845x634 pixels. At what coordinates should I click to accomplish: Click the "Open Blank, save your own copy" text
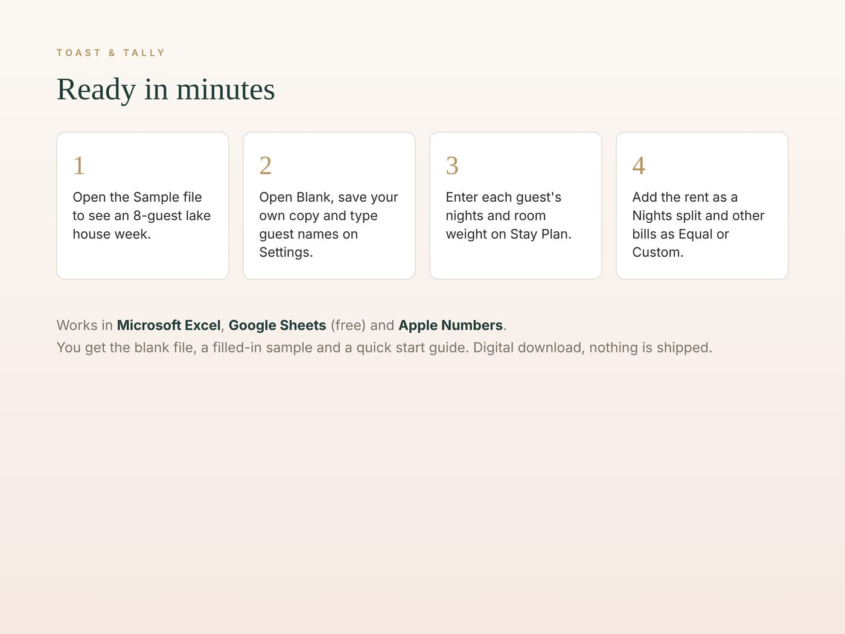(329, 225)
